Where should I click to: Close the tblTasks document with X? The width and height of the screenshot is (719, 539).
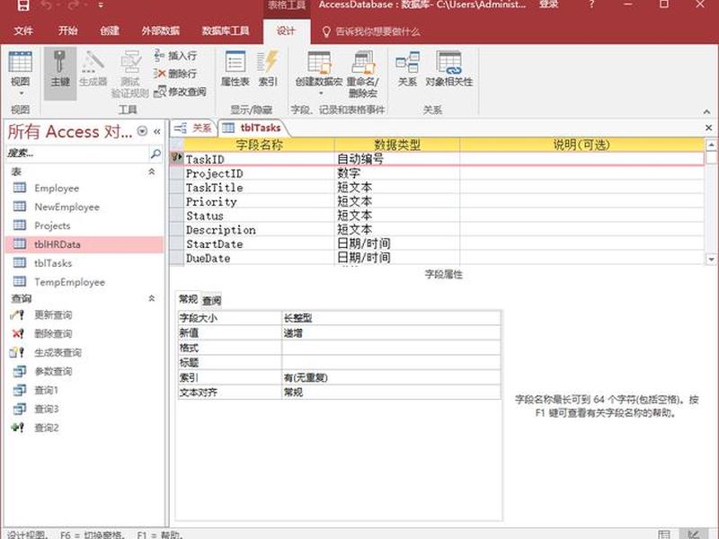click(708, 128)
